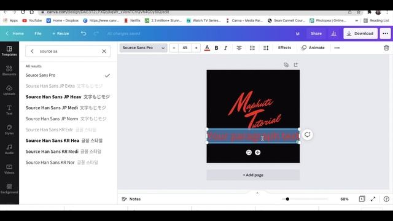Select Source Han Sans KR Nor font
The width and height of the screenshot is (393, 221).
pos(68,162)
